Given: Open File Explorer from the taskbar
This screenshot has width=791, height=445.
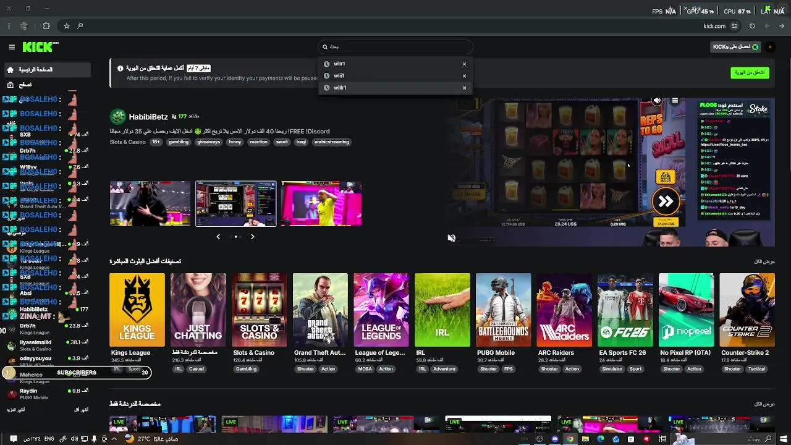Looking at the screenshot, I should pyautogui.click(x=585, y=439).
